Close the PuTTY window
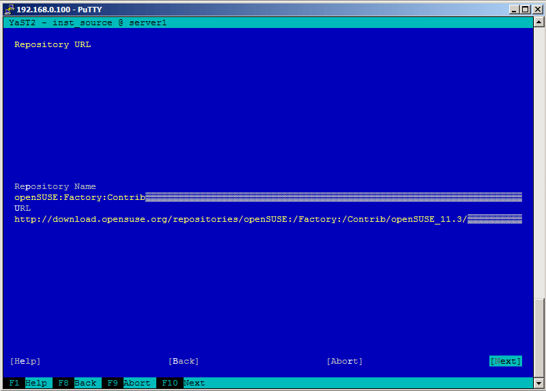This screenshot has height=391, width=546. pos(538,10)
